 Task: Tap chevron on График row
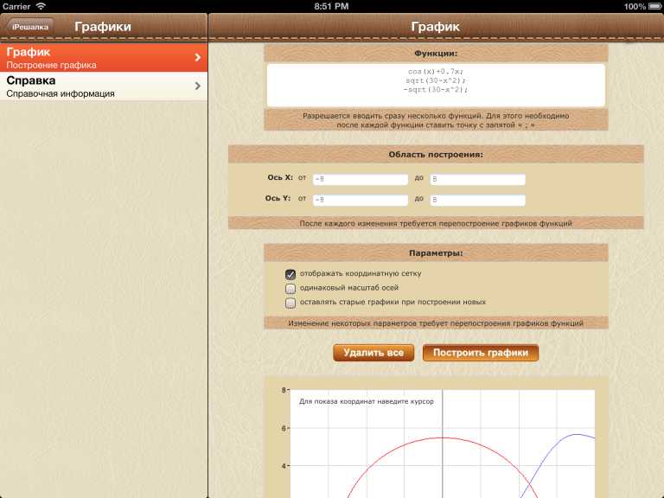198,58
